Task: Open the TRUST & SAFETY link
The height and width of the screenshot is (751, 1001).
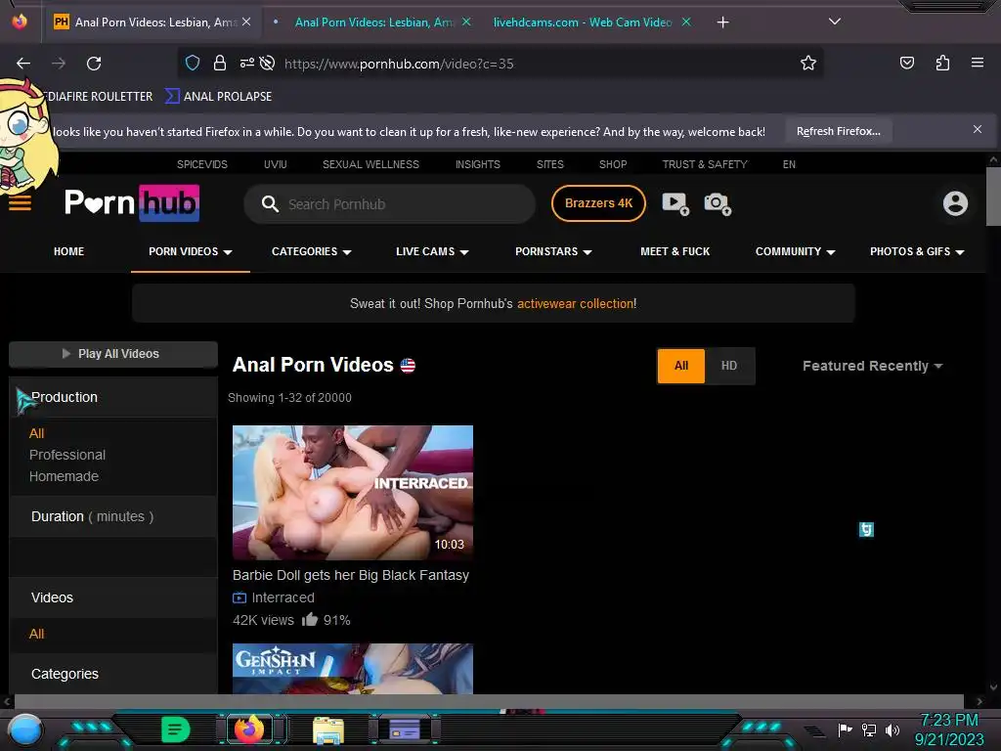Action: 705,164
